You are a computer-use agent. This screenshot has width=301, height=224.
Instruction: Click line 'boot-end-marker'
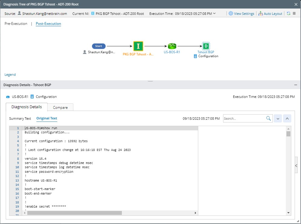pyautogui.click(x=38, y=193)
